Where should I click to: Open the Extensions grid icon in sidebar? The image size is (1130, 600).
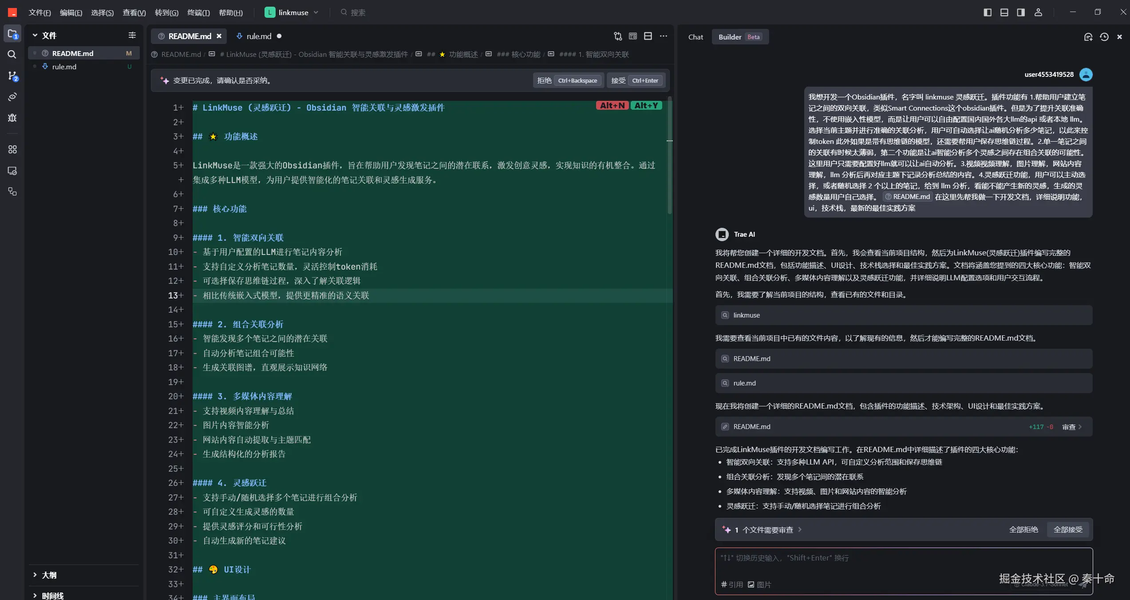(12, 150)
